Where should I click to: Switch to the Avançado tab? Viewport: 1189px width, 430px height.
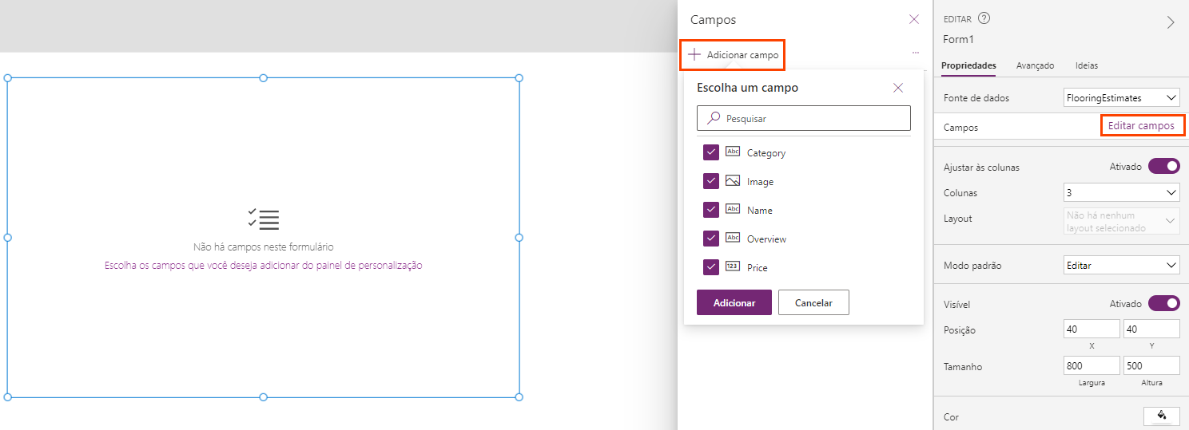coord(1035,65)
